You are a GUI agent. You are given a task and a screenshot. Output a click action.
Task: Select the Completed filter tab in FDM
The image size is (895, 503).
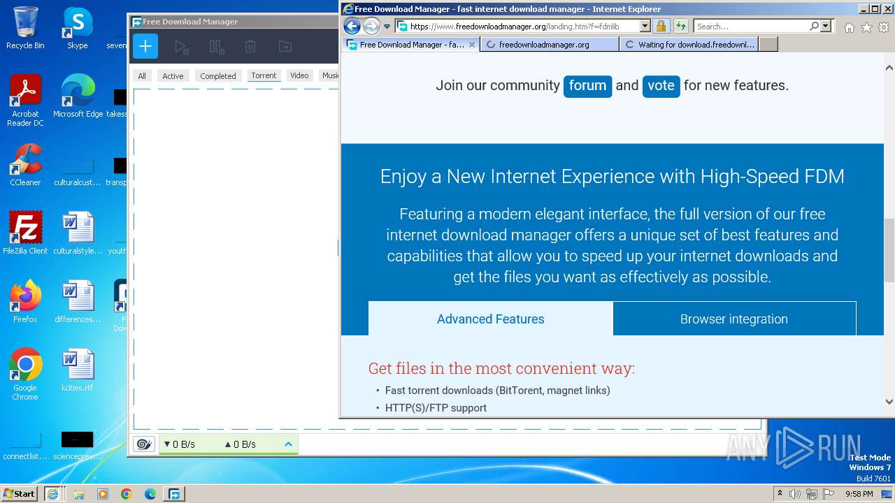218,76
